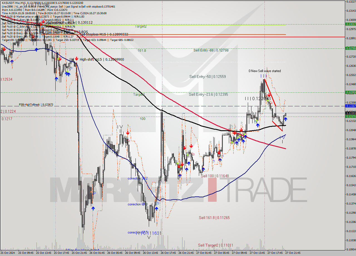356x256 pixels.
Task: Click '27 Oct 21:45' on the time axis
Action: coord(293,253)
